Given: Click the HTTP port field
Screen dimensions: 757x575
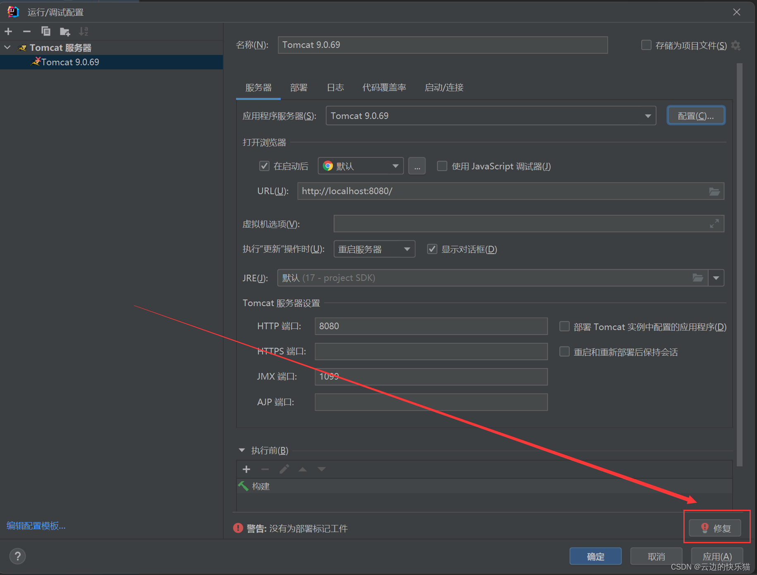Looking at the screenshot, I should [x=431, y=326].
